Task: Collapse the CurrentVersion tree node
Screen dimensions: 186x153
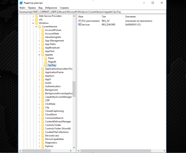Action: 36,27
